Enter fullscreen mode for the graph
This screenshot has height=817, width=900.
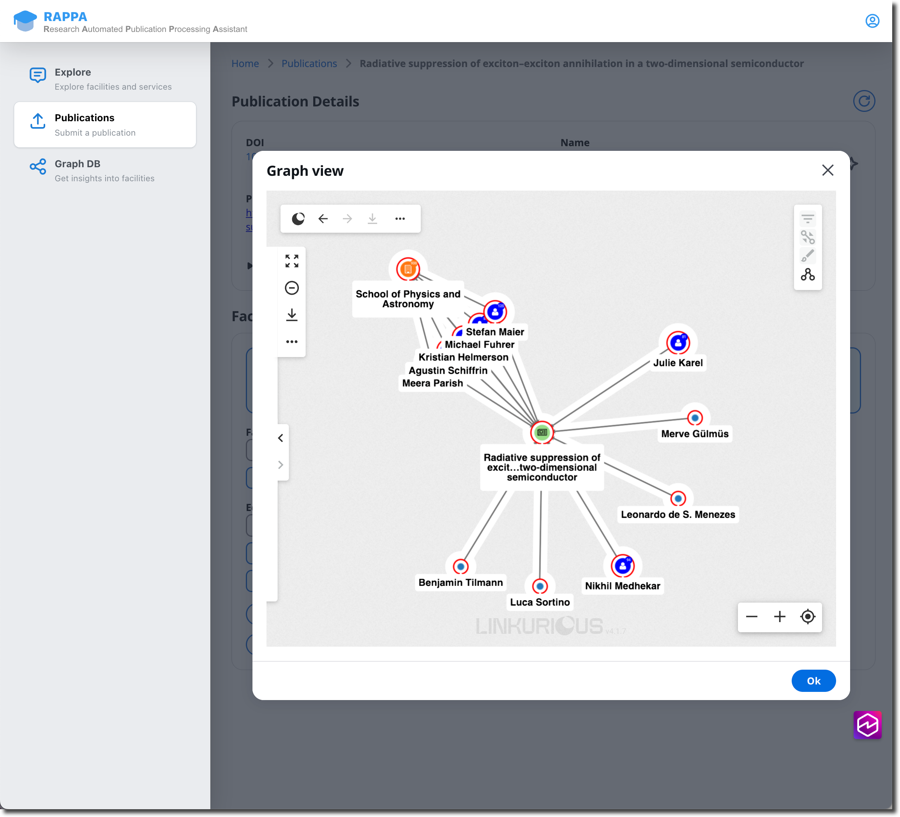291,261
